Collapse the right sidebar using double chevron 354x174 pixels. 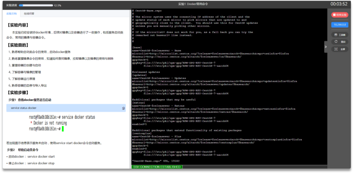(x=326, y=47)
